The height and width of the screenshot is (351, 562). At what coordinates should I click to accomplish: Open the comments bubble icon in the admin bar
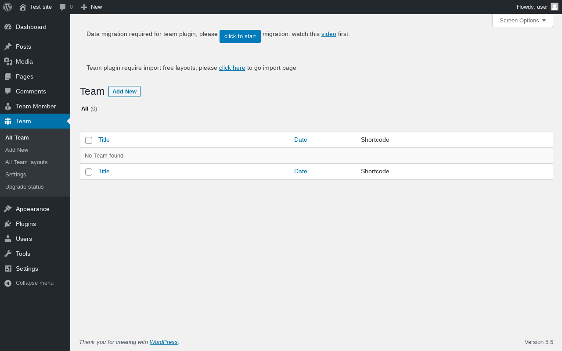point(63,7)
